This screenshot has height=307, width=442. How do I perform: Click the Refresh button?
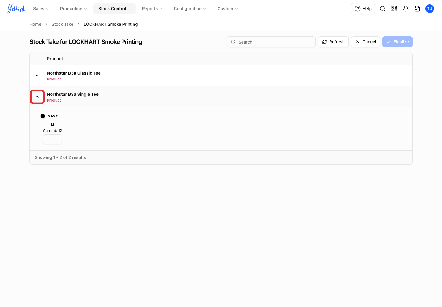click(x=333, y=42)
